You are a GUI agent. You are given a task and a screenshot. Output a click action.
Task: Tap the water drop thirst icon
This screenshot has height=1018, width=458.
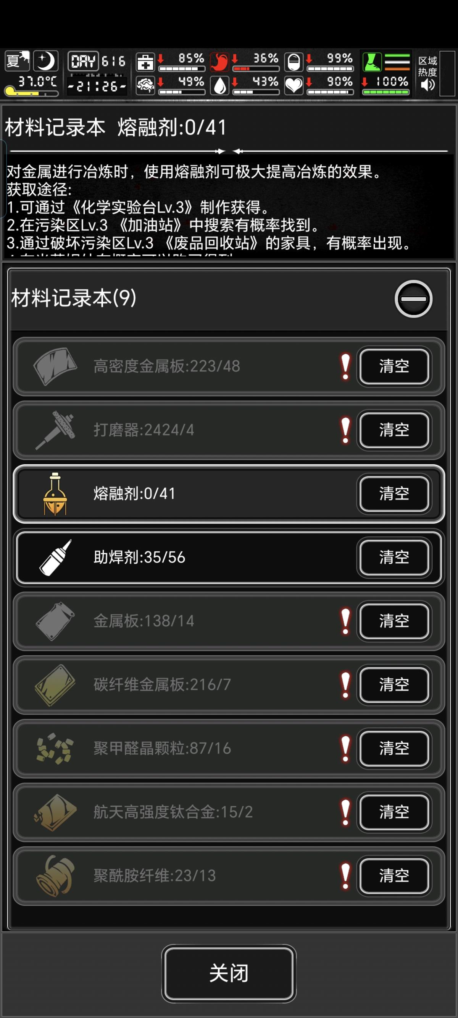click(219, 85)
